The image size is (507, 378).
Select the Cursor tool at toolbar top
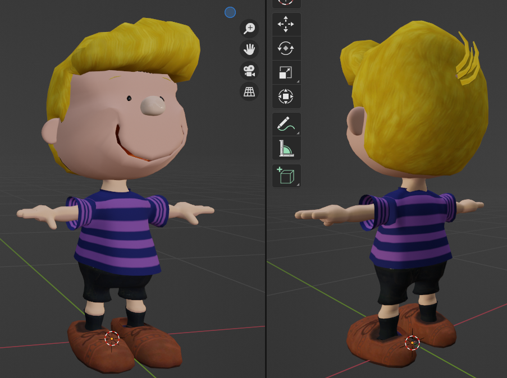tap(286, 3)
